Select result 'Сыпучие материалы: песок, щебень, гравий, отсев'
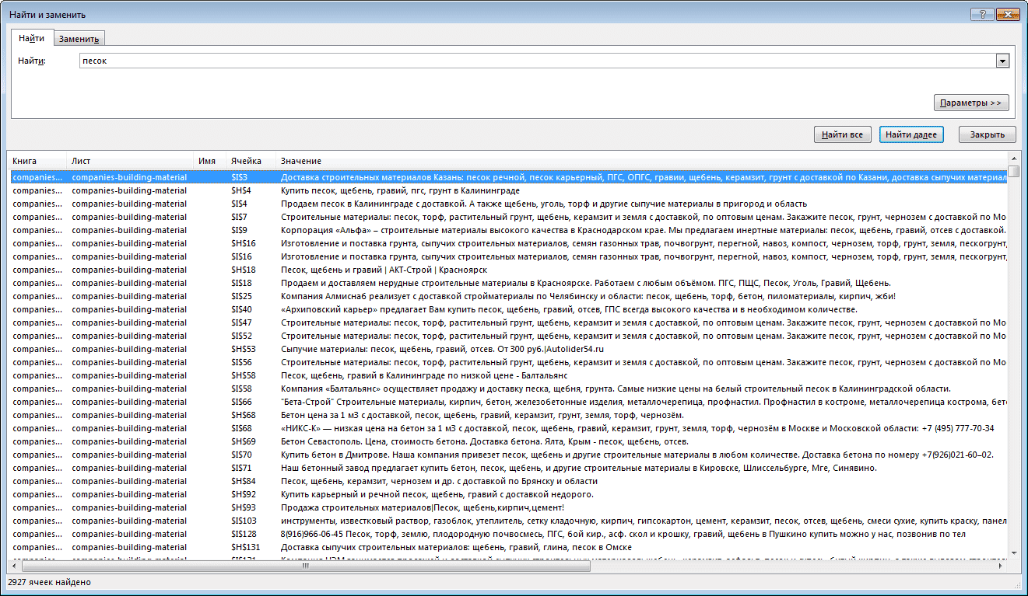1028x596 pixels. (x=507, y=349)
